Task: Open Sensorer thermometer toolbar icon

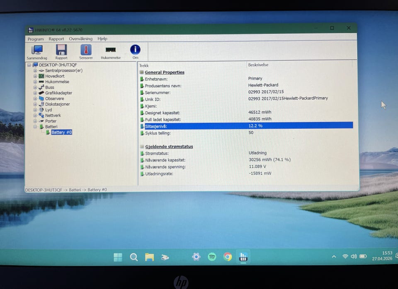Action: [86, 52]
